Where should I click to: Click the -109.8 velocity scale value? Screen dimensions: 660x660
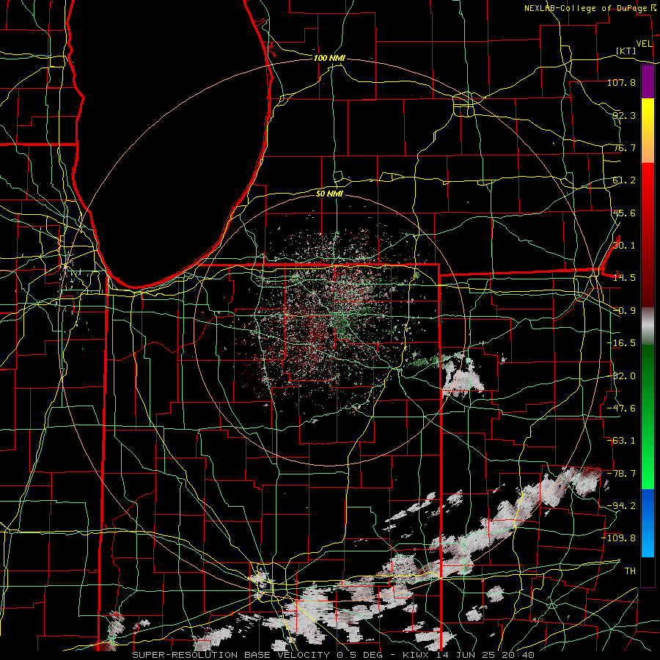[619, 538]
